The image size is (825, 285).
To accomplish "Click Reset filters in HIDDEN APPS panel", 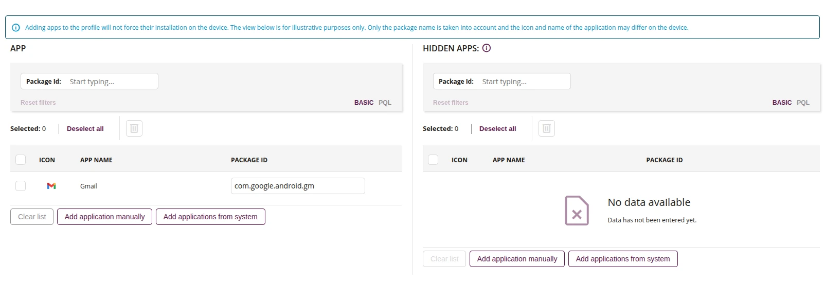I will pyautogui.click(x=451, y=103).
